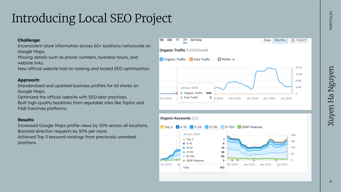Click the Challenge: heading
This screenshot has width=341, height=192.
[29, 40]
